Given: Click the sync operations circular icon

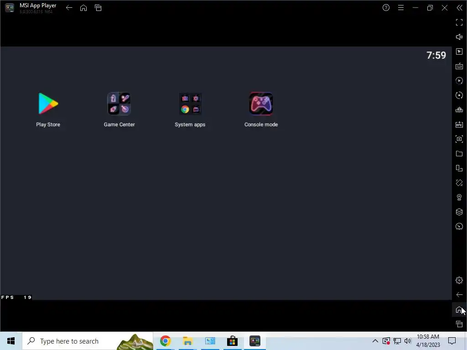Looking at the screenshot, I should pyautogui.click(x=459, y=95).
